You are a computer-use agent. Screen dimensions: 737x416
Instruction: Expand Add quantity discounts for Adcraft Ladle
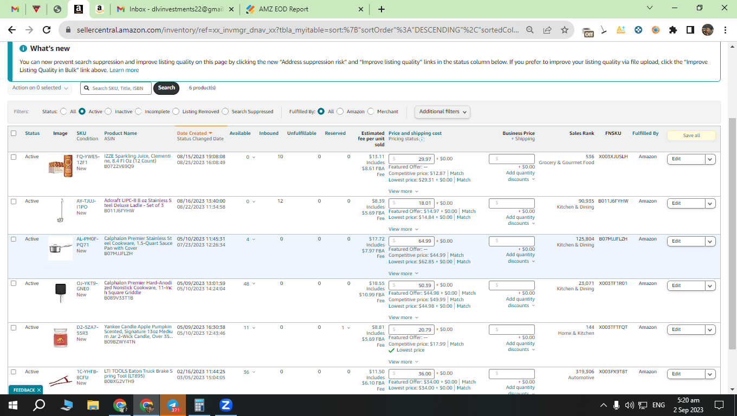520,220
